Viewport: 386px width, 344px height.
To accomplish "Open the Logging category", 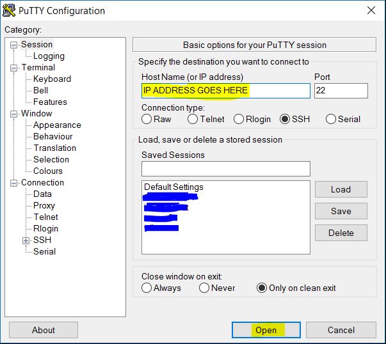I will [x=49, y=56].
